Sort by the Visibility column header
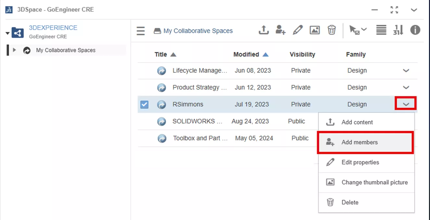 point(302,54)
